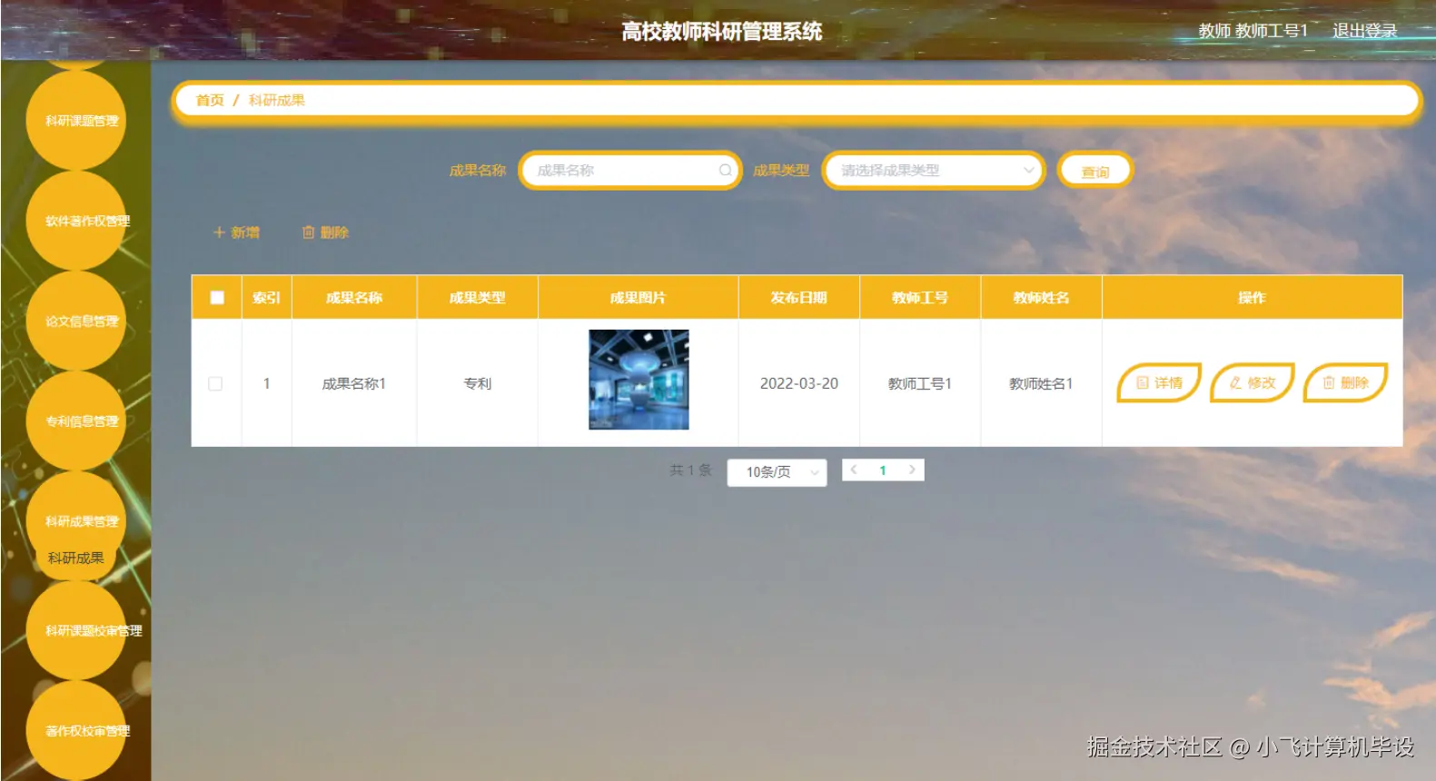The image size is (1436, 781).
Task: Click the trash icon beside toolbar 删除
Action: click(308, 232)
